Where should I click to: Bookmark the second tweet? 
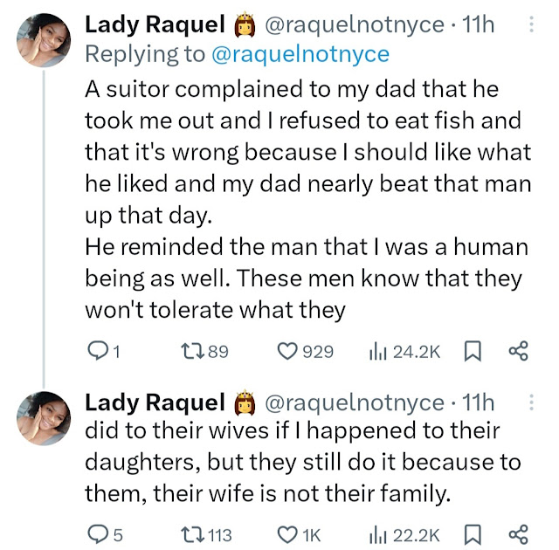473,534
